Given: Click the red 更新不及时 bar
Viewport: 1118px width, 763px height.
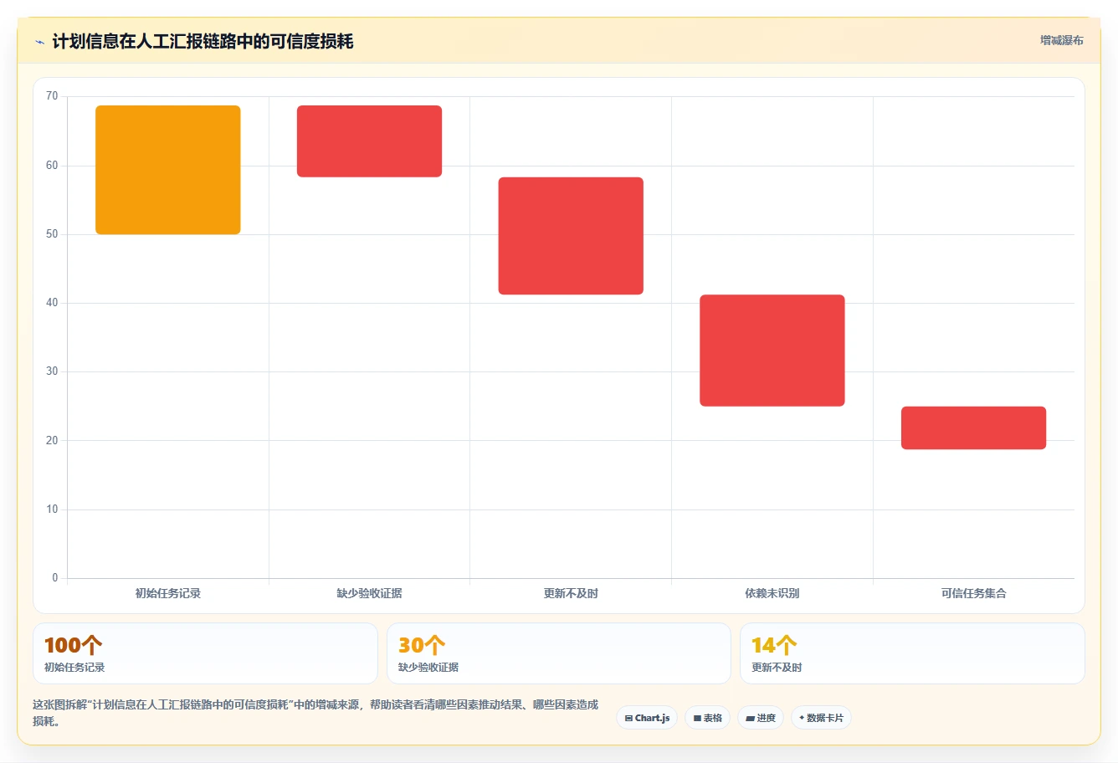Looking at the screenshot, I should (571, 236).
